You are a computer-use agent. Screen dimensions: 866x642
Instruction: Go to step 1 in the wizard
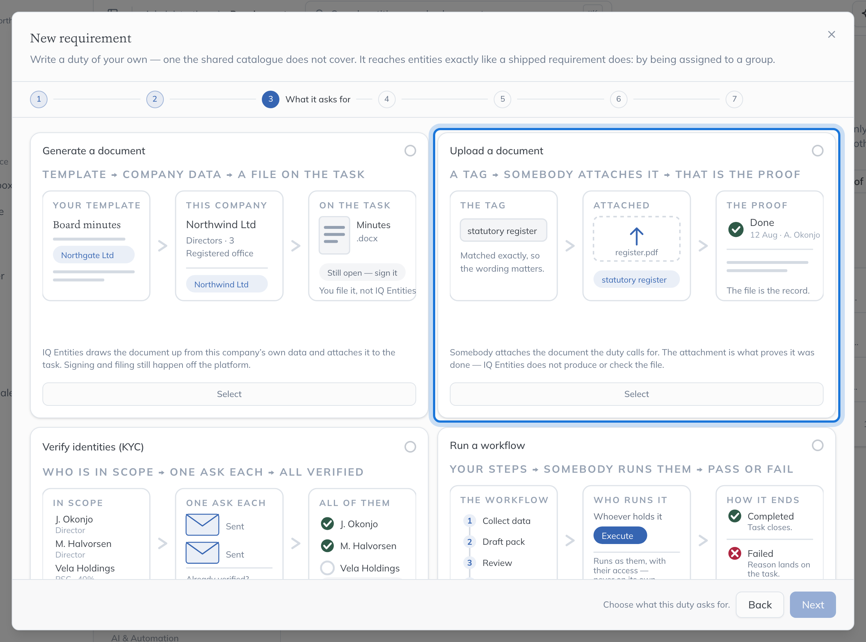pyautogui.click(x=39, y=99)
